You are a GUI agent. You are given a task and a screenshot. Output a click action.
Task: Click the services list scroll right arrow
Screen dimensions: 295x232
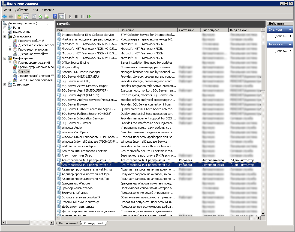[259, 218]
